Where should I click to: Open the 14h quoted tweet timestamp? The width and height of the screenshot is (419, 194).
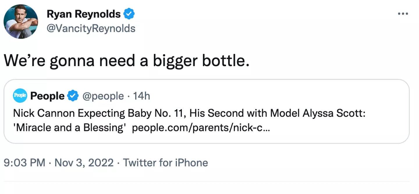point(141,96)
